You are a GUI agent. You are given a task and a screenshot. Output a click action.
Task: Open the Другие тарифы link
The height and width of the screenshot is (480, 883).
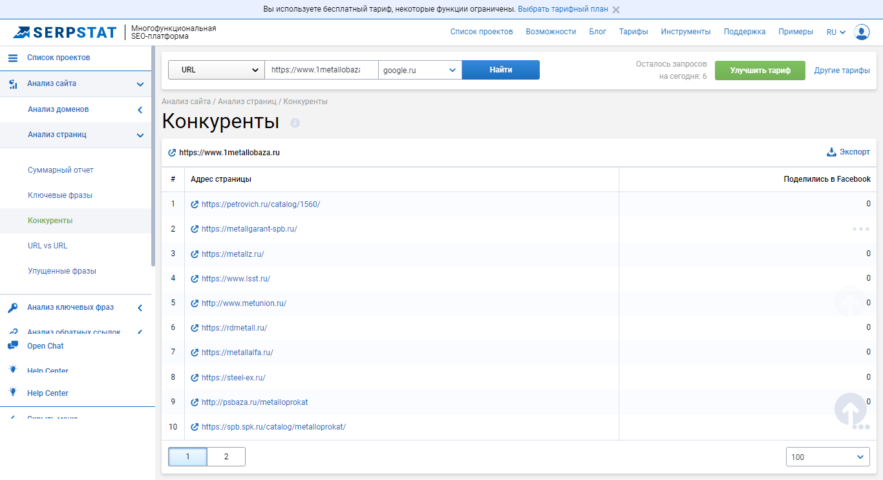(x=842, y=71)
